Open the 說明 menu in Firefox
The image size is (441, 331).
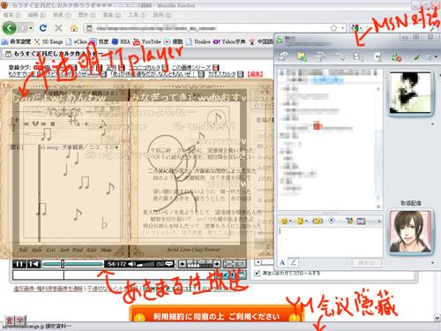162,15
